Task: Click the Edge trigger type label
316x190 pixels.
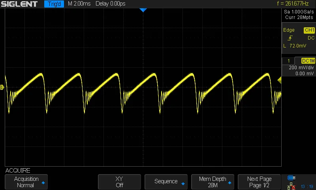Action: pos(289,30)
